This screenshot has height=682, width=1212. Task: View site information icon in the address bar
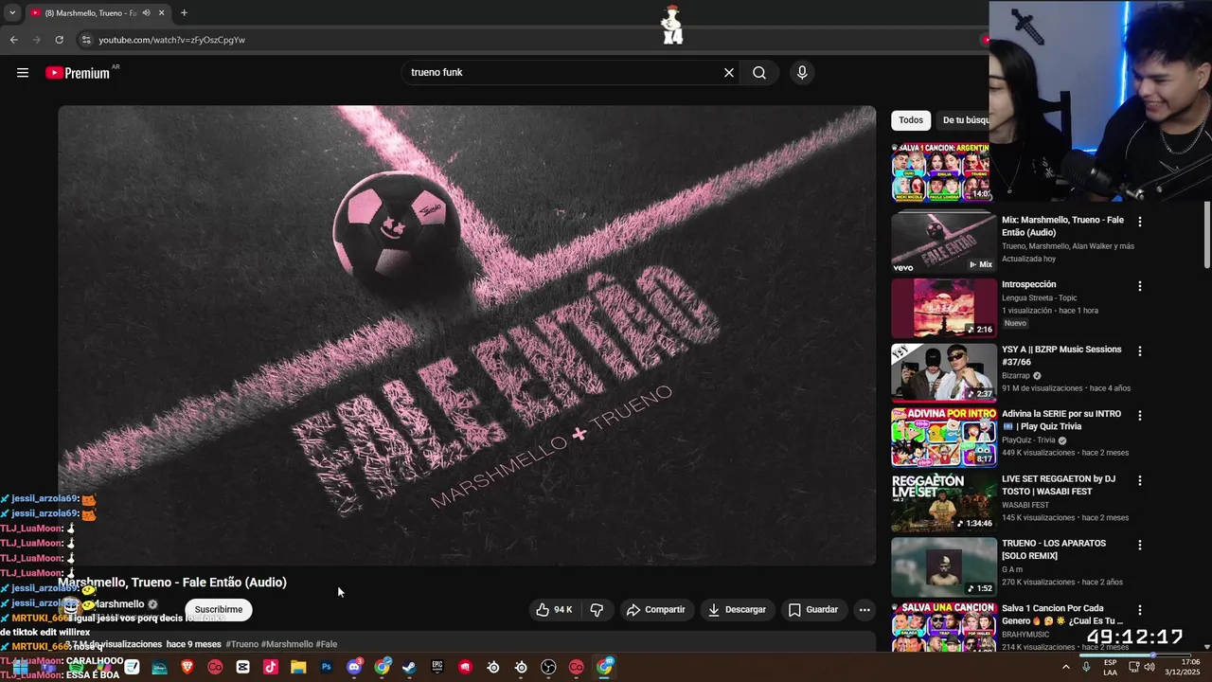click(x=86, y=40)
